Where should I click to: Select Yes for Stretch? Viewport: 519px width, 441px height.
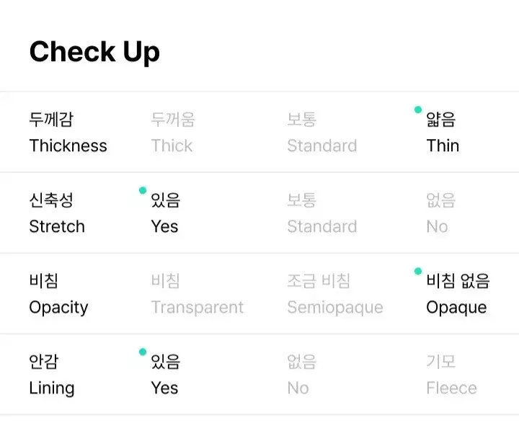(x=165, y=213)
